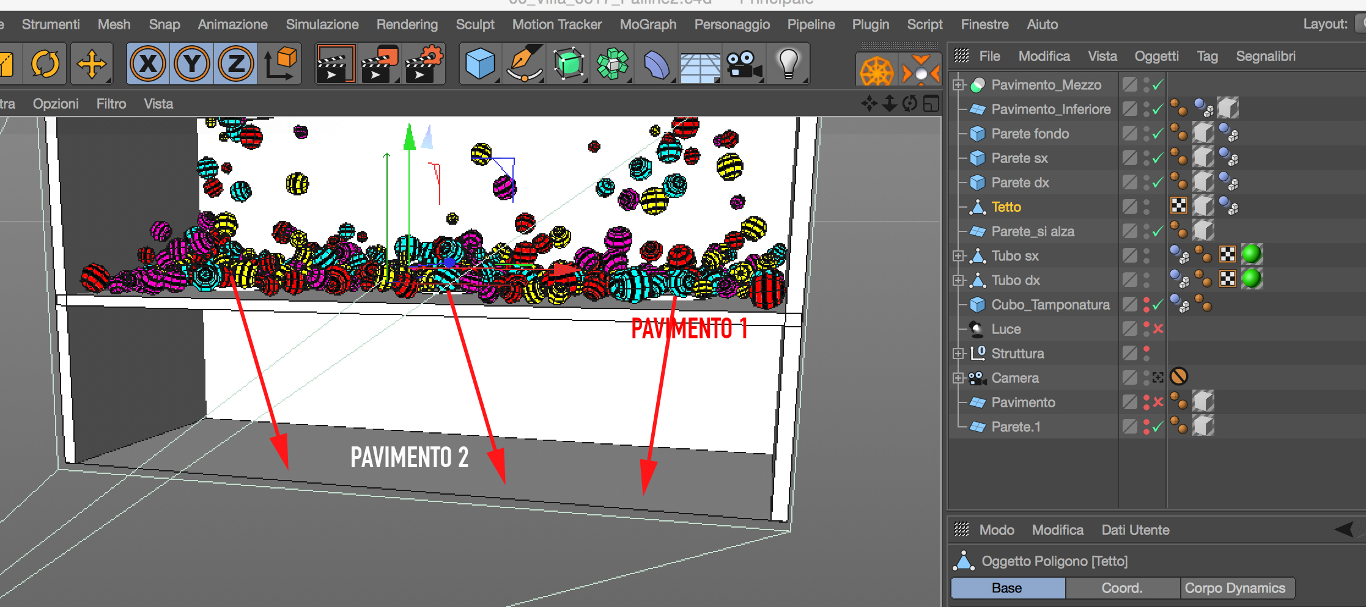Toggle the X axis lock
This screenshot has height=607, width=1366.
click(x=149, y=64)
